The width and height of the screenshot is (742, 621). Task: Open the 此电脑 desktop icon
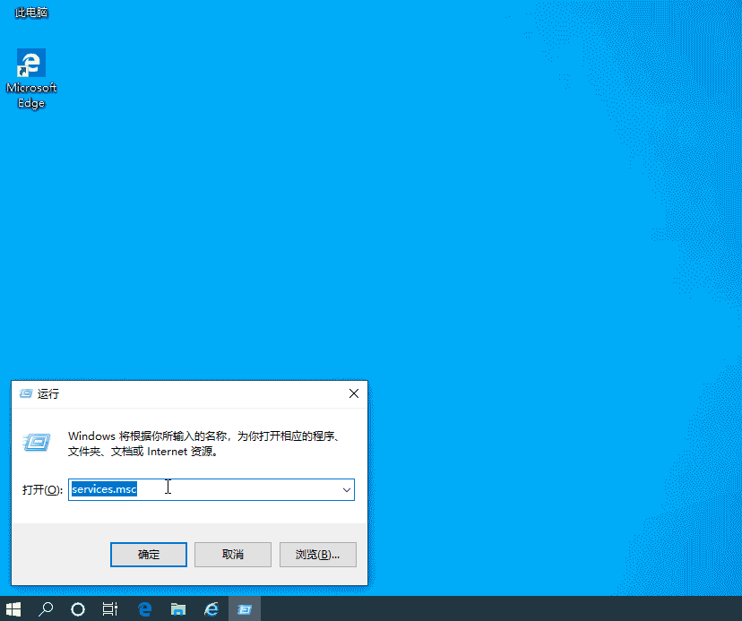pyautogui.click(x=31, y=13)
